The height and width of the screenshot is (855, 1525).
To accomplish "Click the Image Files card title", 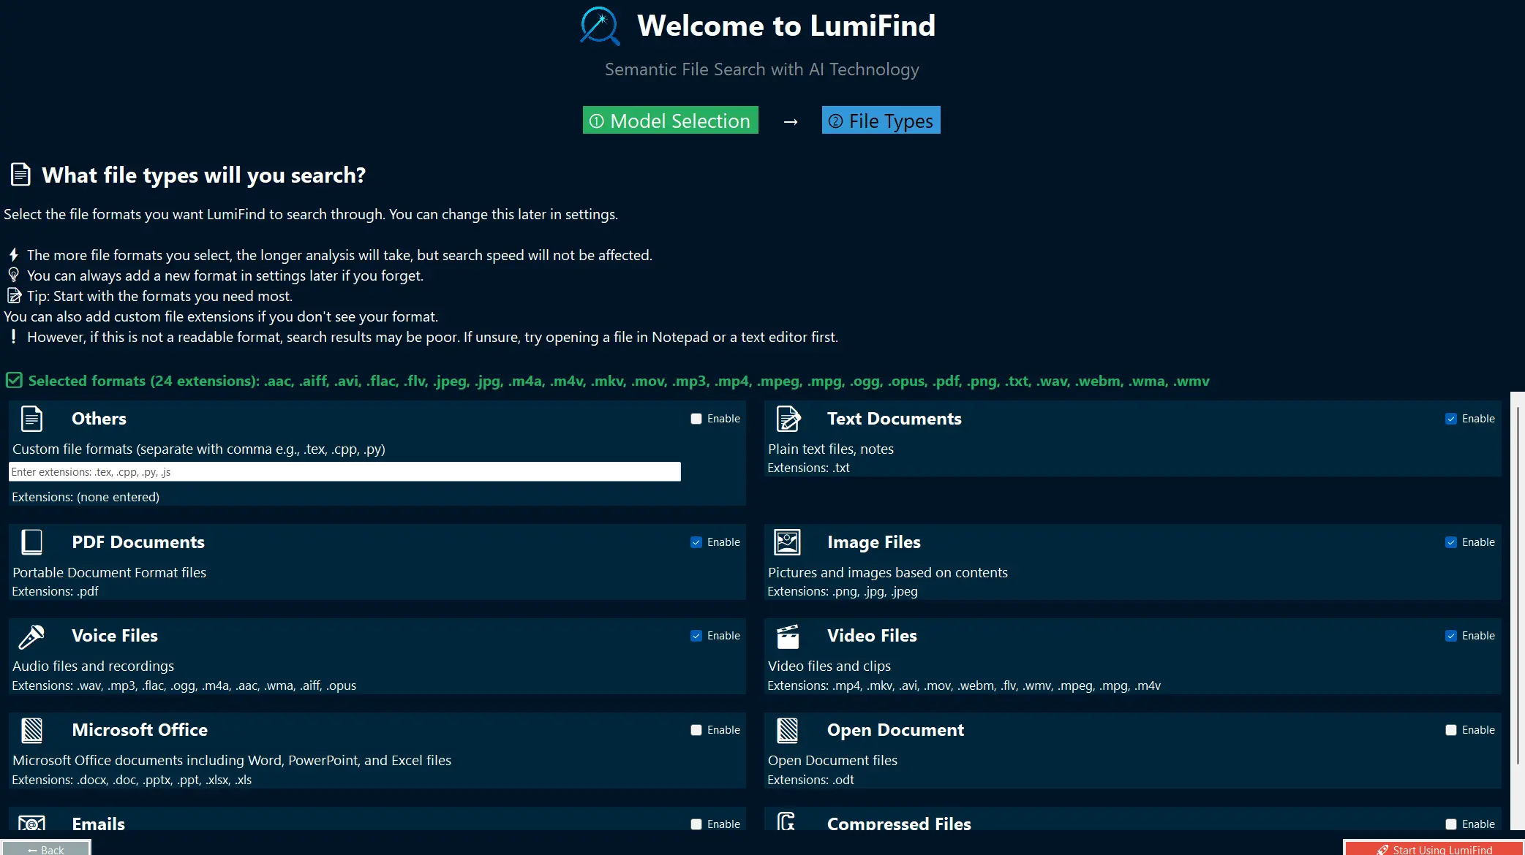I will pos(873,542).
